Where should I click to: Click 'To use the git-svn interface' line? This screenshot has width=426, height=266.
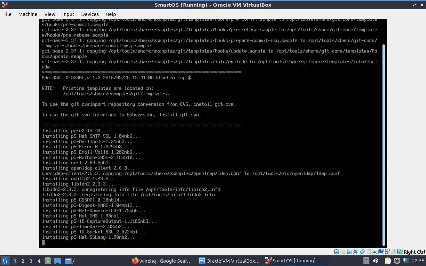tap(122, 115)
